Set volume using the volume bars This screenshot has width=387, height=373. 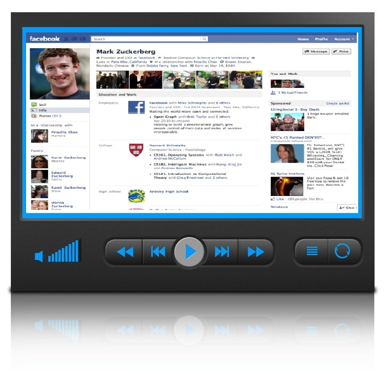tap(63, 251)
